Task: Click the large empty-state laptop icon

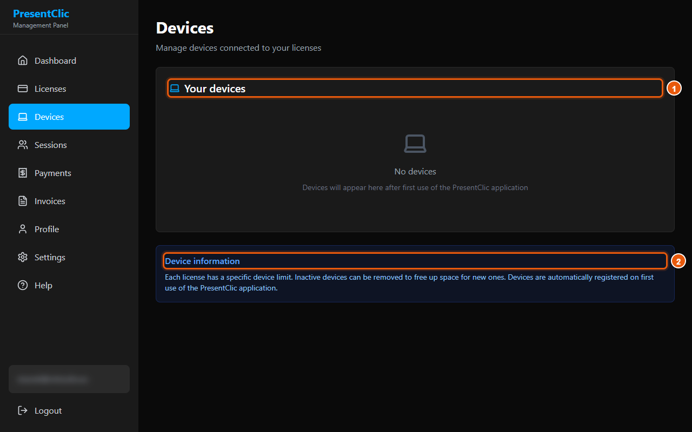Action: click(415, 144)
